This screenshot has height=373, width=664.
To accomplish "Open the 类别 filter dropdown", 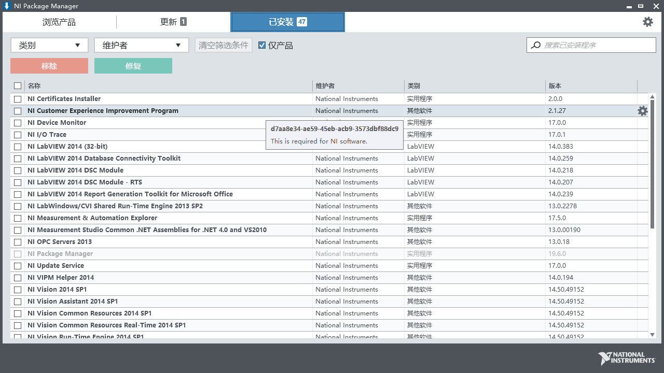I will [x=49, y=45].
